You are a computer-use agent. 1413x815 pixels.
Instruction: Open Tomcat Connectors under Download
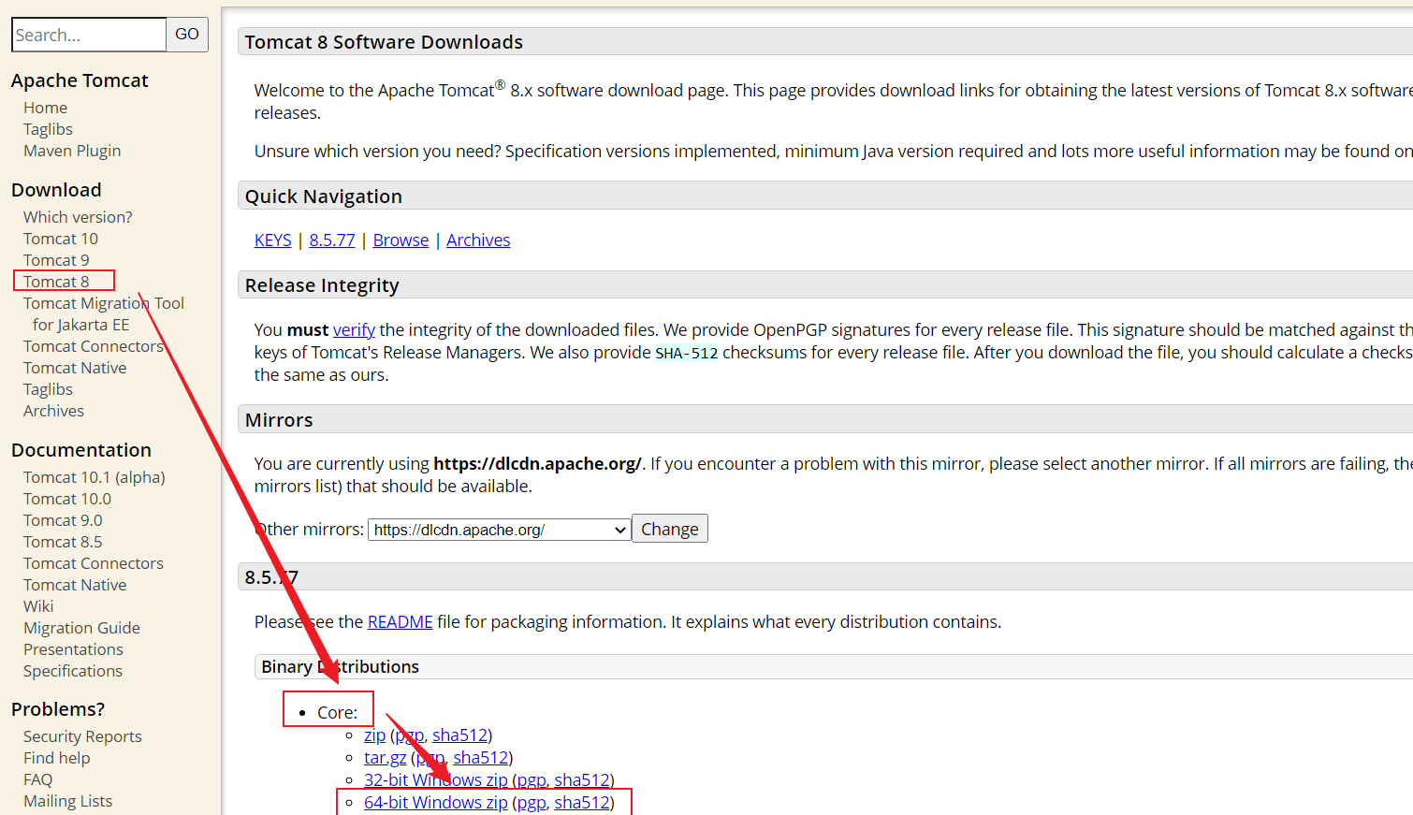point(94,346)
